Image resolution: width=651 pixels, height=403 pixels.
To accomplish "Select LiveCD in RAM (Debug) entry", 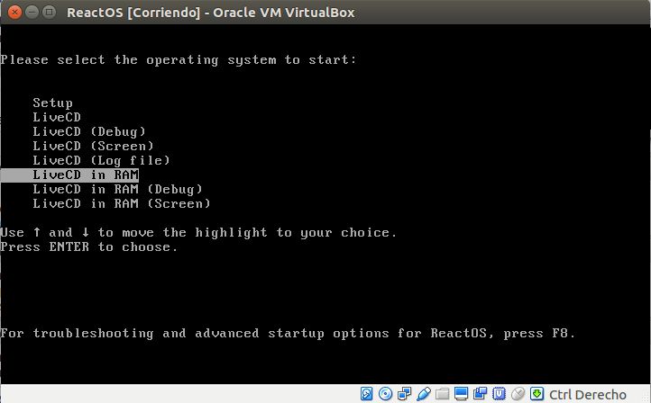I will 117,189.
